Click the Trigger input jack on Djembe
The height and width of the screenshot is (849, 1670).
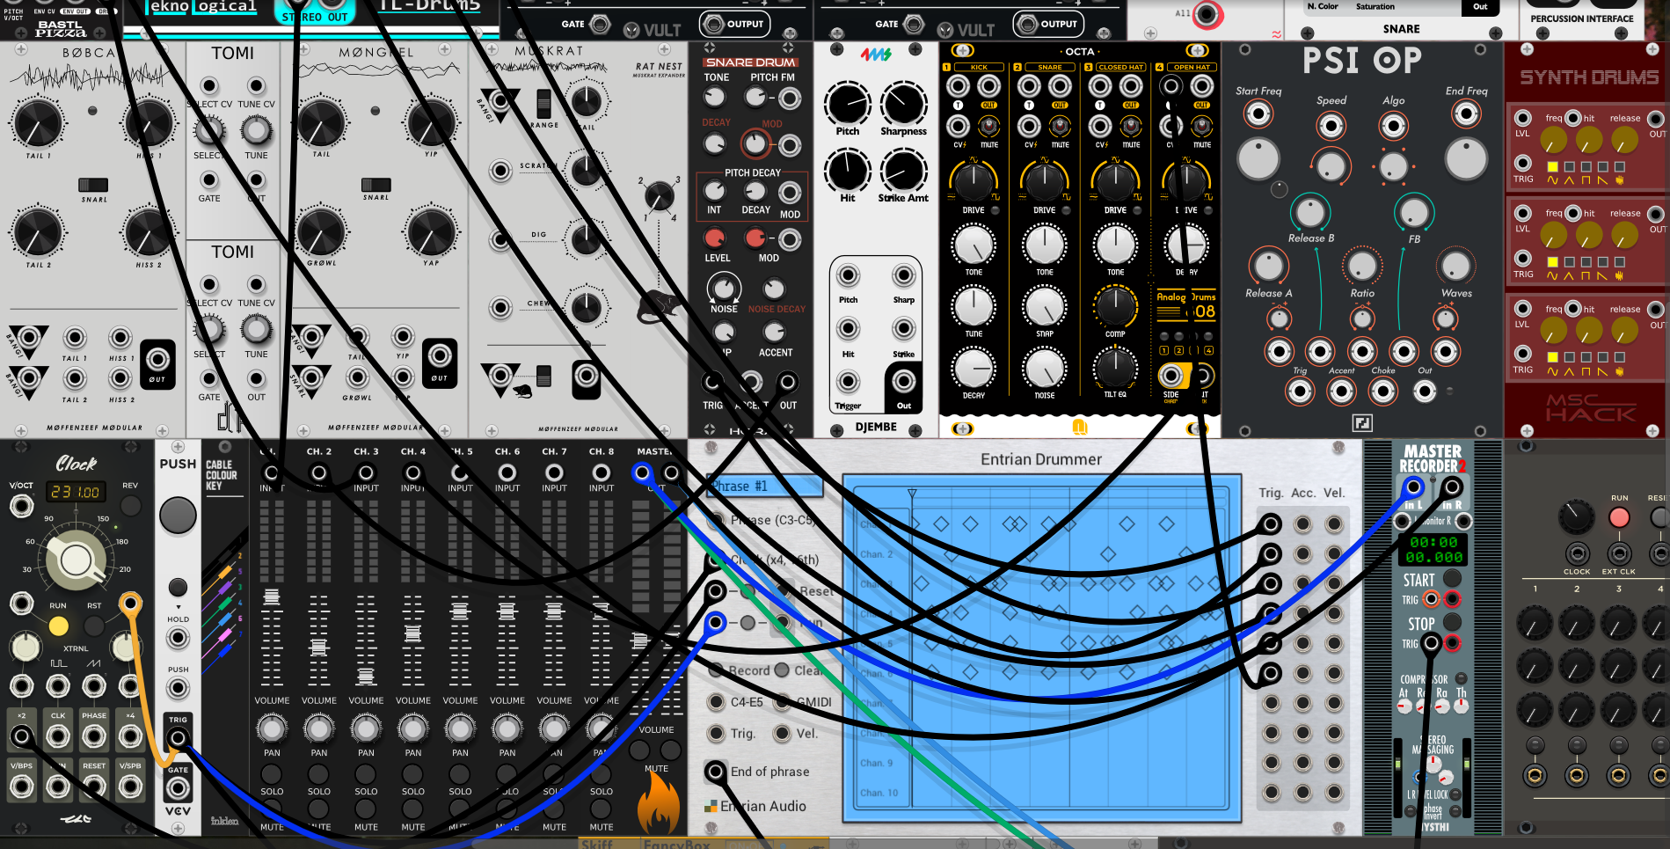pos(848,382)
